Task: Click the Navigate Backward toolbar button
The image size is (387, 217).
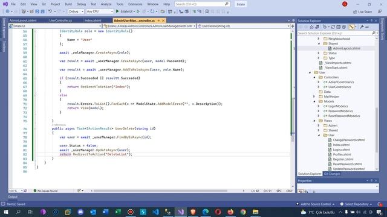Action: pos(7,11)
